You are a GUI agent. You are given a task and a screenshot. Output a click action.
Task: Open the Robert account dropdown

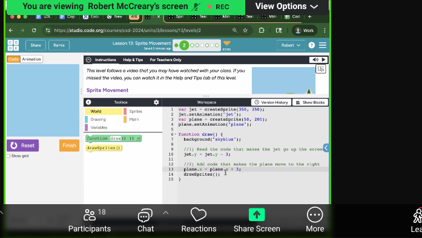click(291, 45)
